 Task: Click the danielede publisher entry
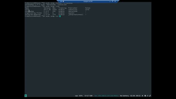coord(73,11)
